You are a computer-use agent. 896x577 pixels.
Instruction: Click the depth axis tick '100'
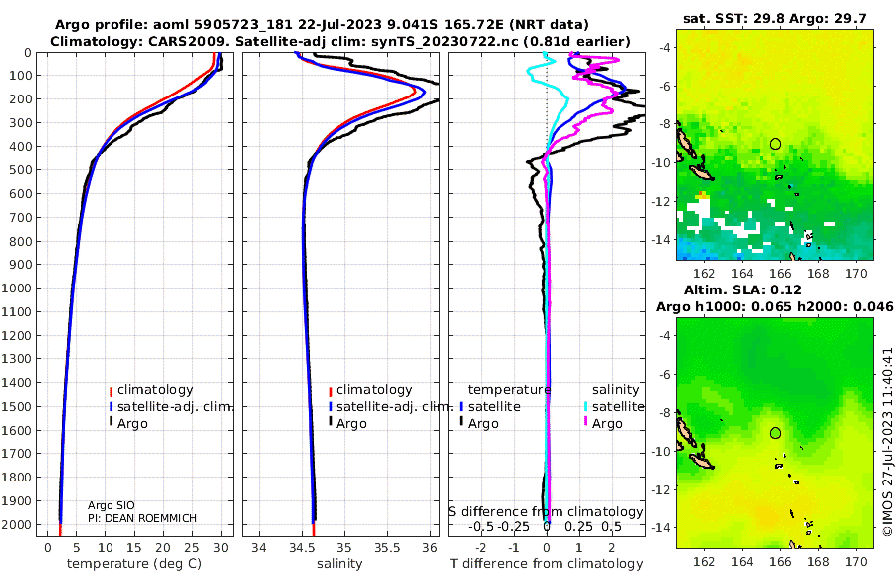point(22,76)
